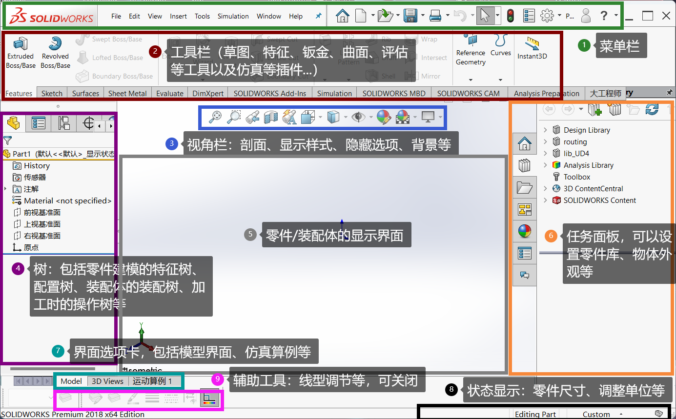Click the Select cursor tool in top toolbar
Image resolution: width=676 pixels, height=419 pixels.
coord(485,16)
